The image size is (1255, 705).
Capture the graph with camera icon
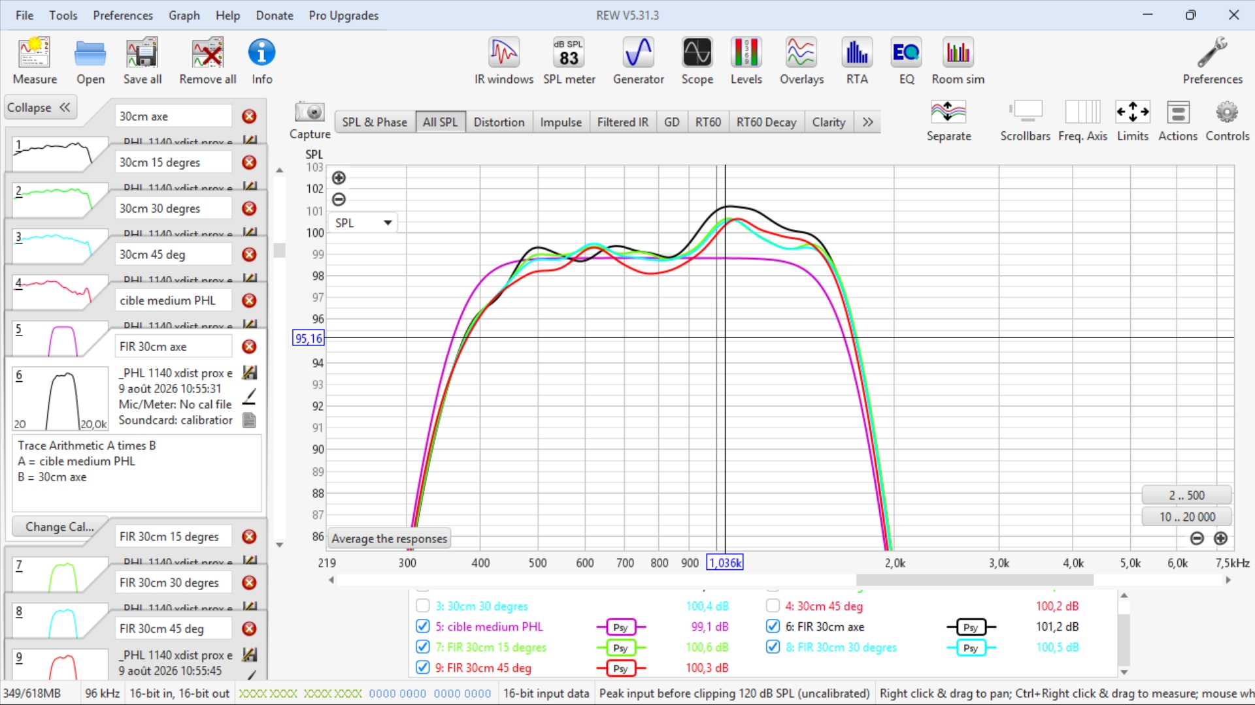[x=310, y=120]
